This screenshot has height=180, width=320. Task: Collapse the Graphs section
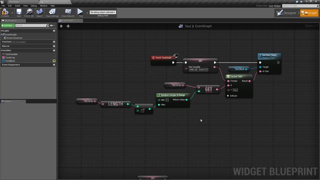coord(1,31)
